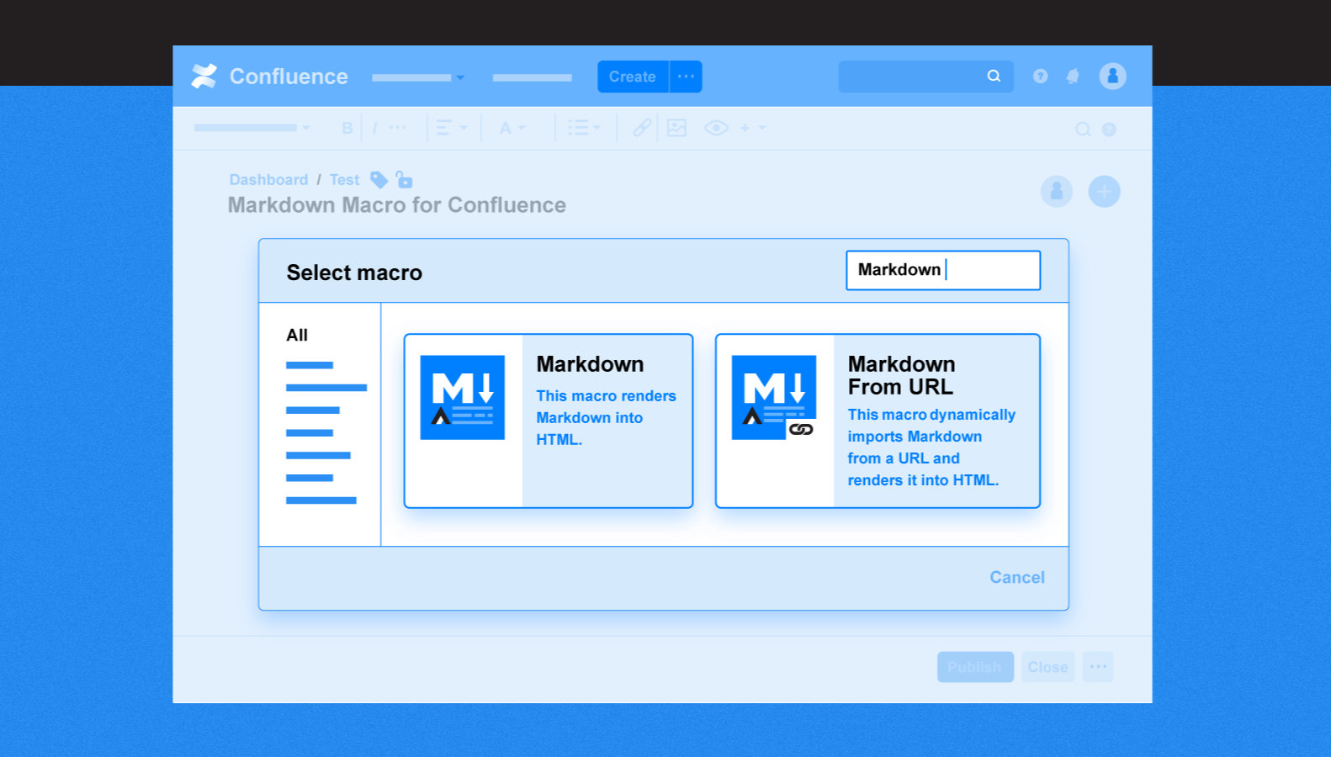The image size is (1331, 757).
Task: Click the insert image toolbar icon
Action: coord(676,128)
